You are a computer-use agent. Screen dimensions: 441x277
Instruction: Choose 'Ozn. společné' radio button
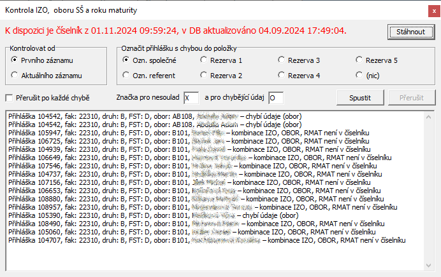(126, 60)
